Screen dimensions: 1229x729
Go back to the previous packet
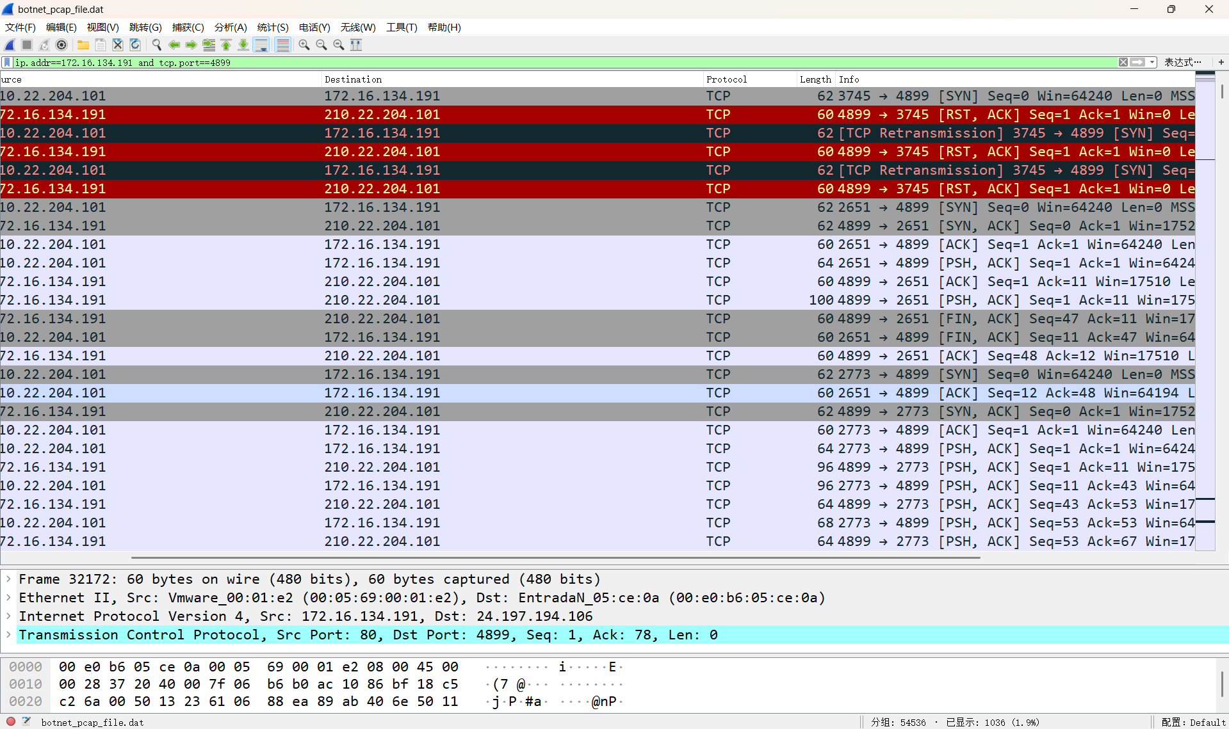coord(174,45)
